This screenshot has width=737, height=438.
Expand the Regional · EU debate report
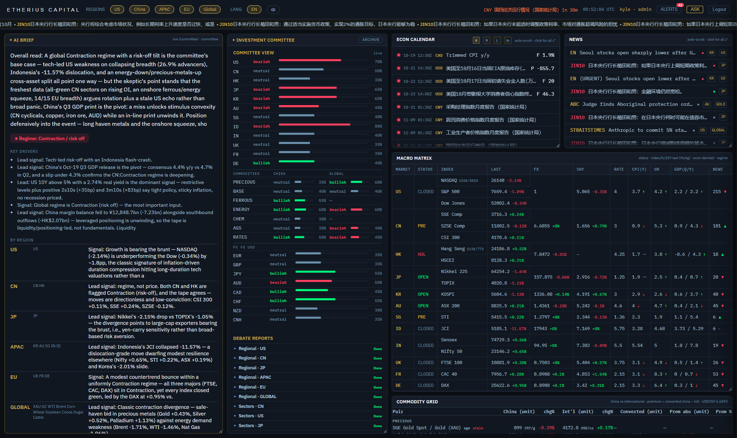[308, 387]
